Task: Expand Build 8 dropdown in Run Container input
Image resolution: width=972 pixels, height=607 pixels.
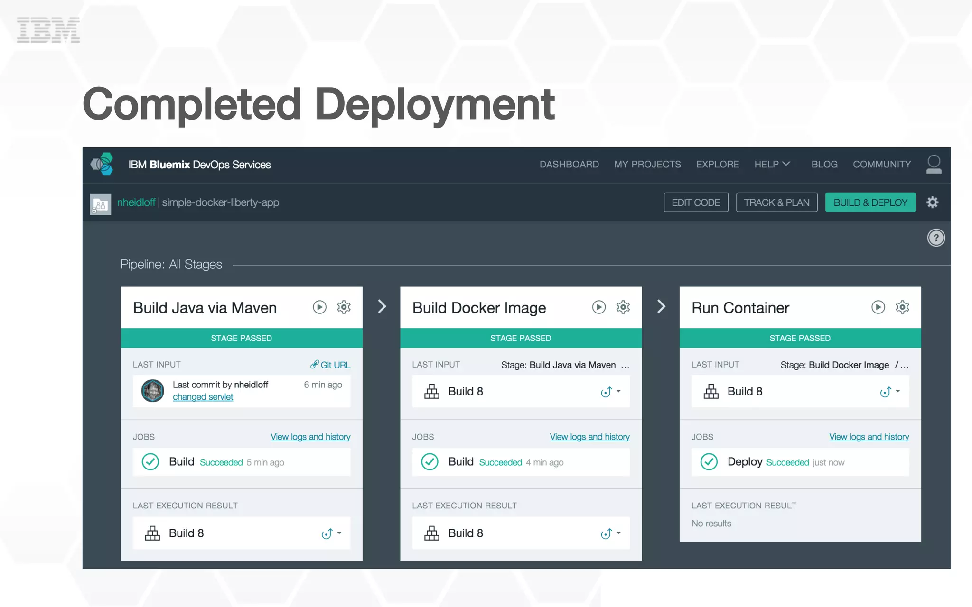Action: 897,392
